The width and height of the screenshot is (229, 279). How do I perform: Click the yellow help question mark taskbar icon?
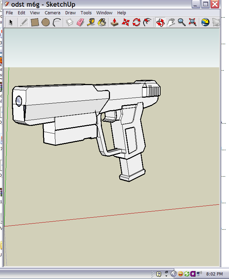click(159, 274)
